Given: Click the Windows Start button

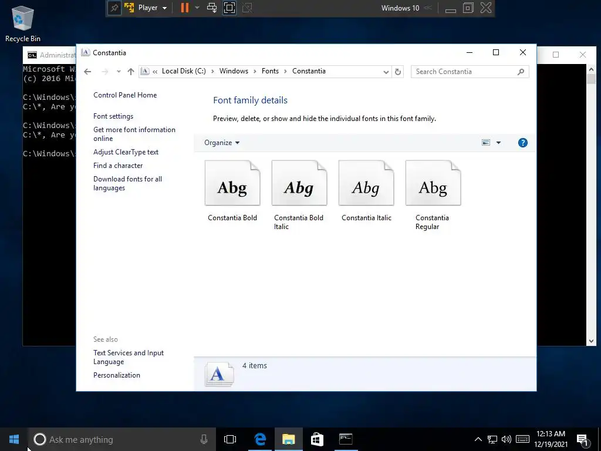Looking at the screenshot, I should click(x=14, y=439).
